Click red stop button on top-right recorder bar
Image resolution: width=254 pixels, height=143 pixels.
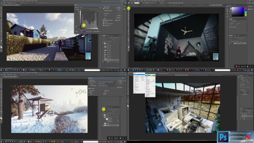(x=239, y=66)
